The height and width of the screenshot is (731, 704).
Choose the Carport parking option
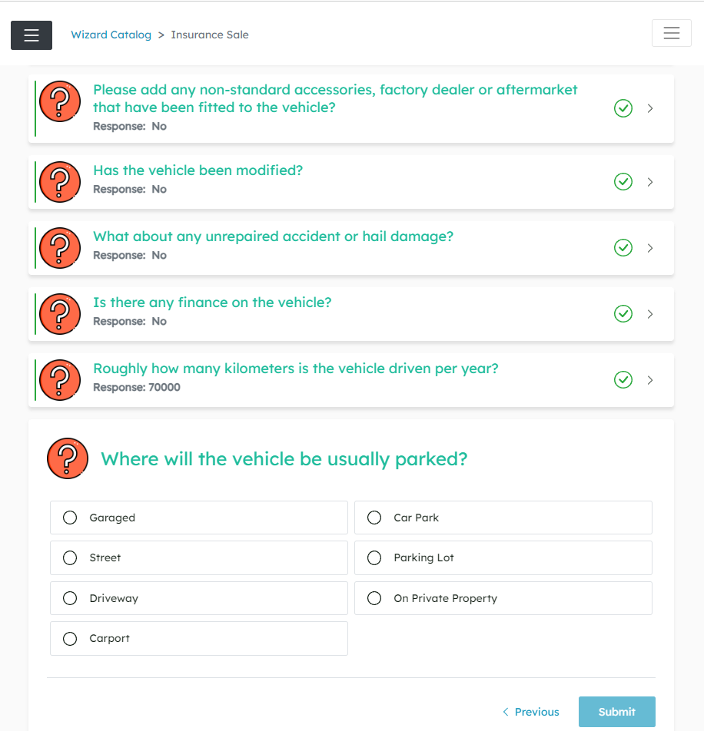pos(70,638)
